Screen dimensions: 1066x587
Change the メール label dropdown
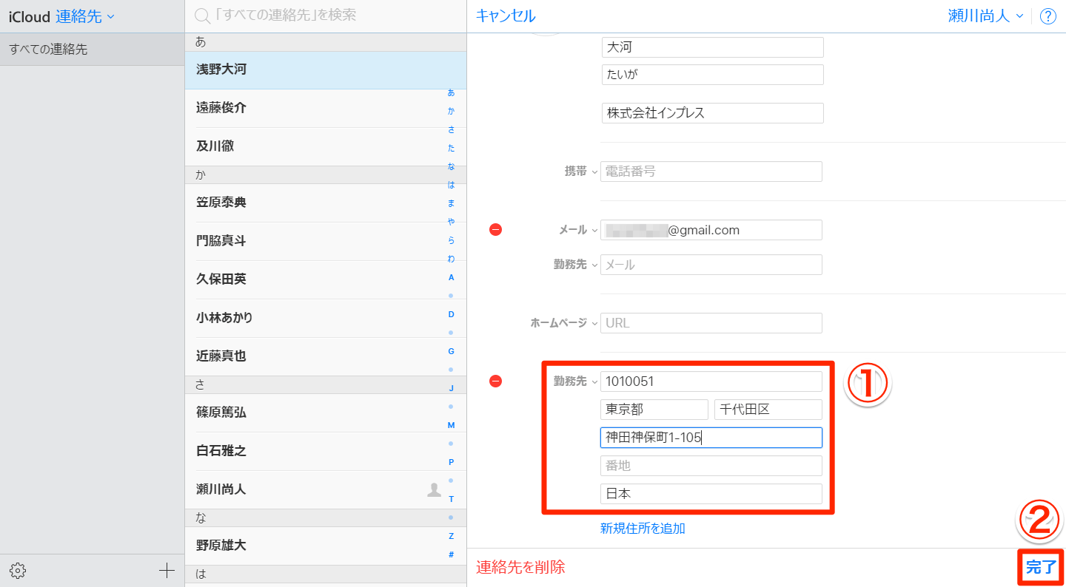point(577,230)
